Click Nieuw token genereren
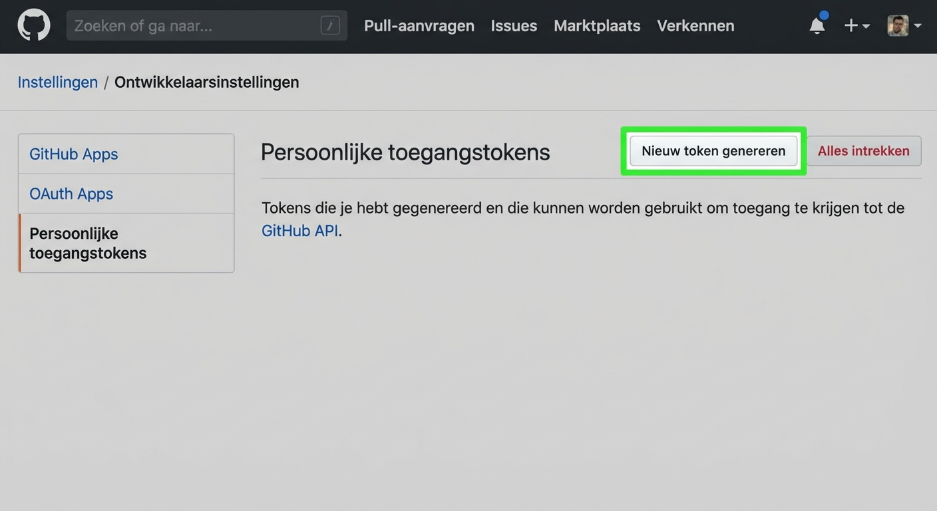Viewport: 937px width, 511px height. tap(713, 151)
